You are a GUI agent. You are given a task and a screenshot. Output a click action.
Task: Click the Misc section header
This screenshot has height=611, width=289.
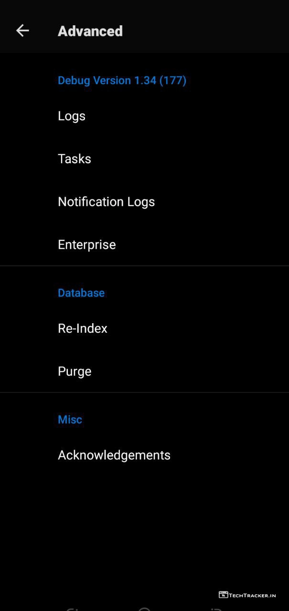tap(70, 419)
